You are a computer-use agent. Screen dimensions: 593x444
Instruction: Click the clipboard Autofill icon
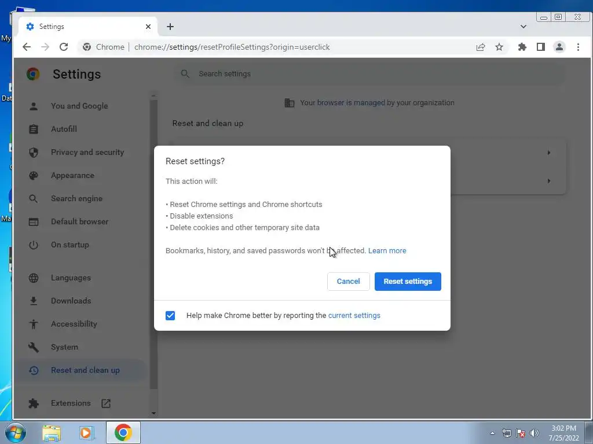point(33,129)
